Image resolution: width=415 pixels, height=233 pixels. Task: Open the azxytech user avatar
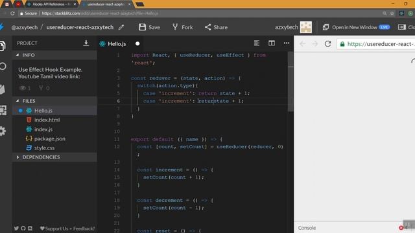(x=306, y=27)
